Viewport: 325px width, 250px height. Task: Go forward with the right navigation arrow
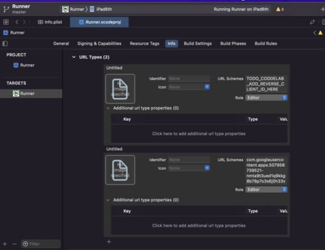point(24,22)
